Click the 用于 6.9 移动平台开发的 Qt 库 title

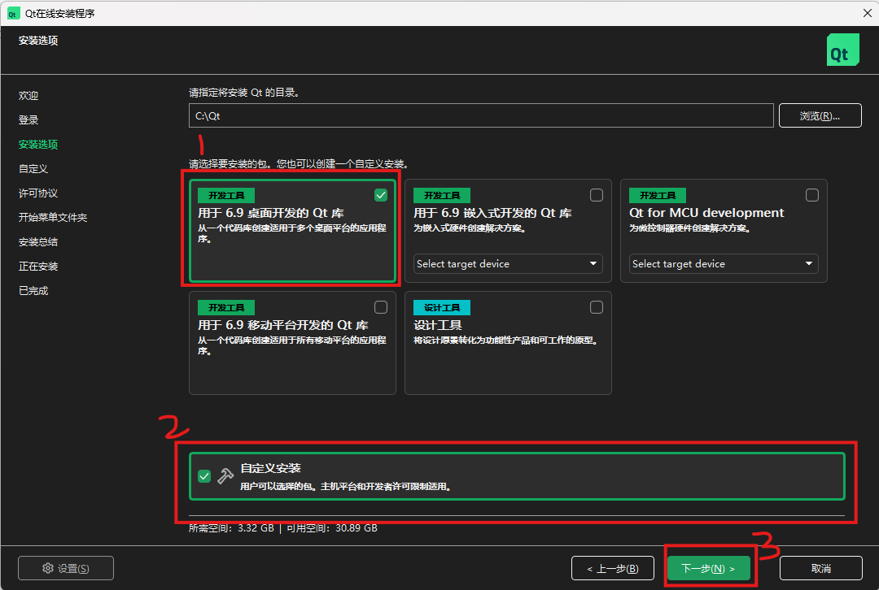point(283,325)
